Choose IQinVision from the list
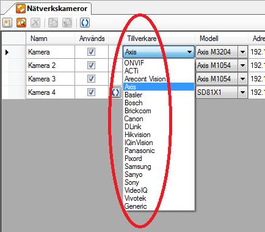This screenshot has width=265, height=232. click(x=159, y=143)
